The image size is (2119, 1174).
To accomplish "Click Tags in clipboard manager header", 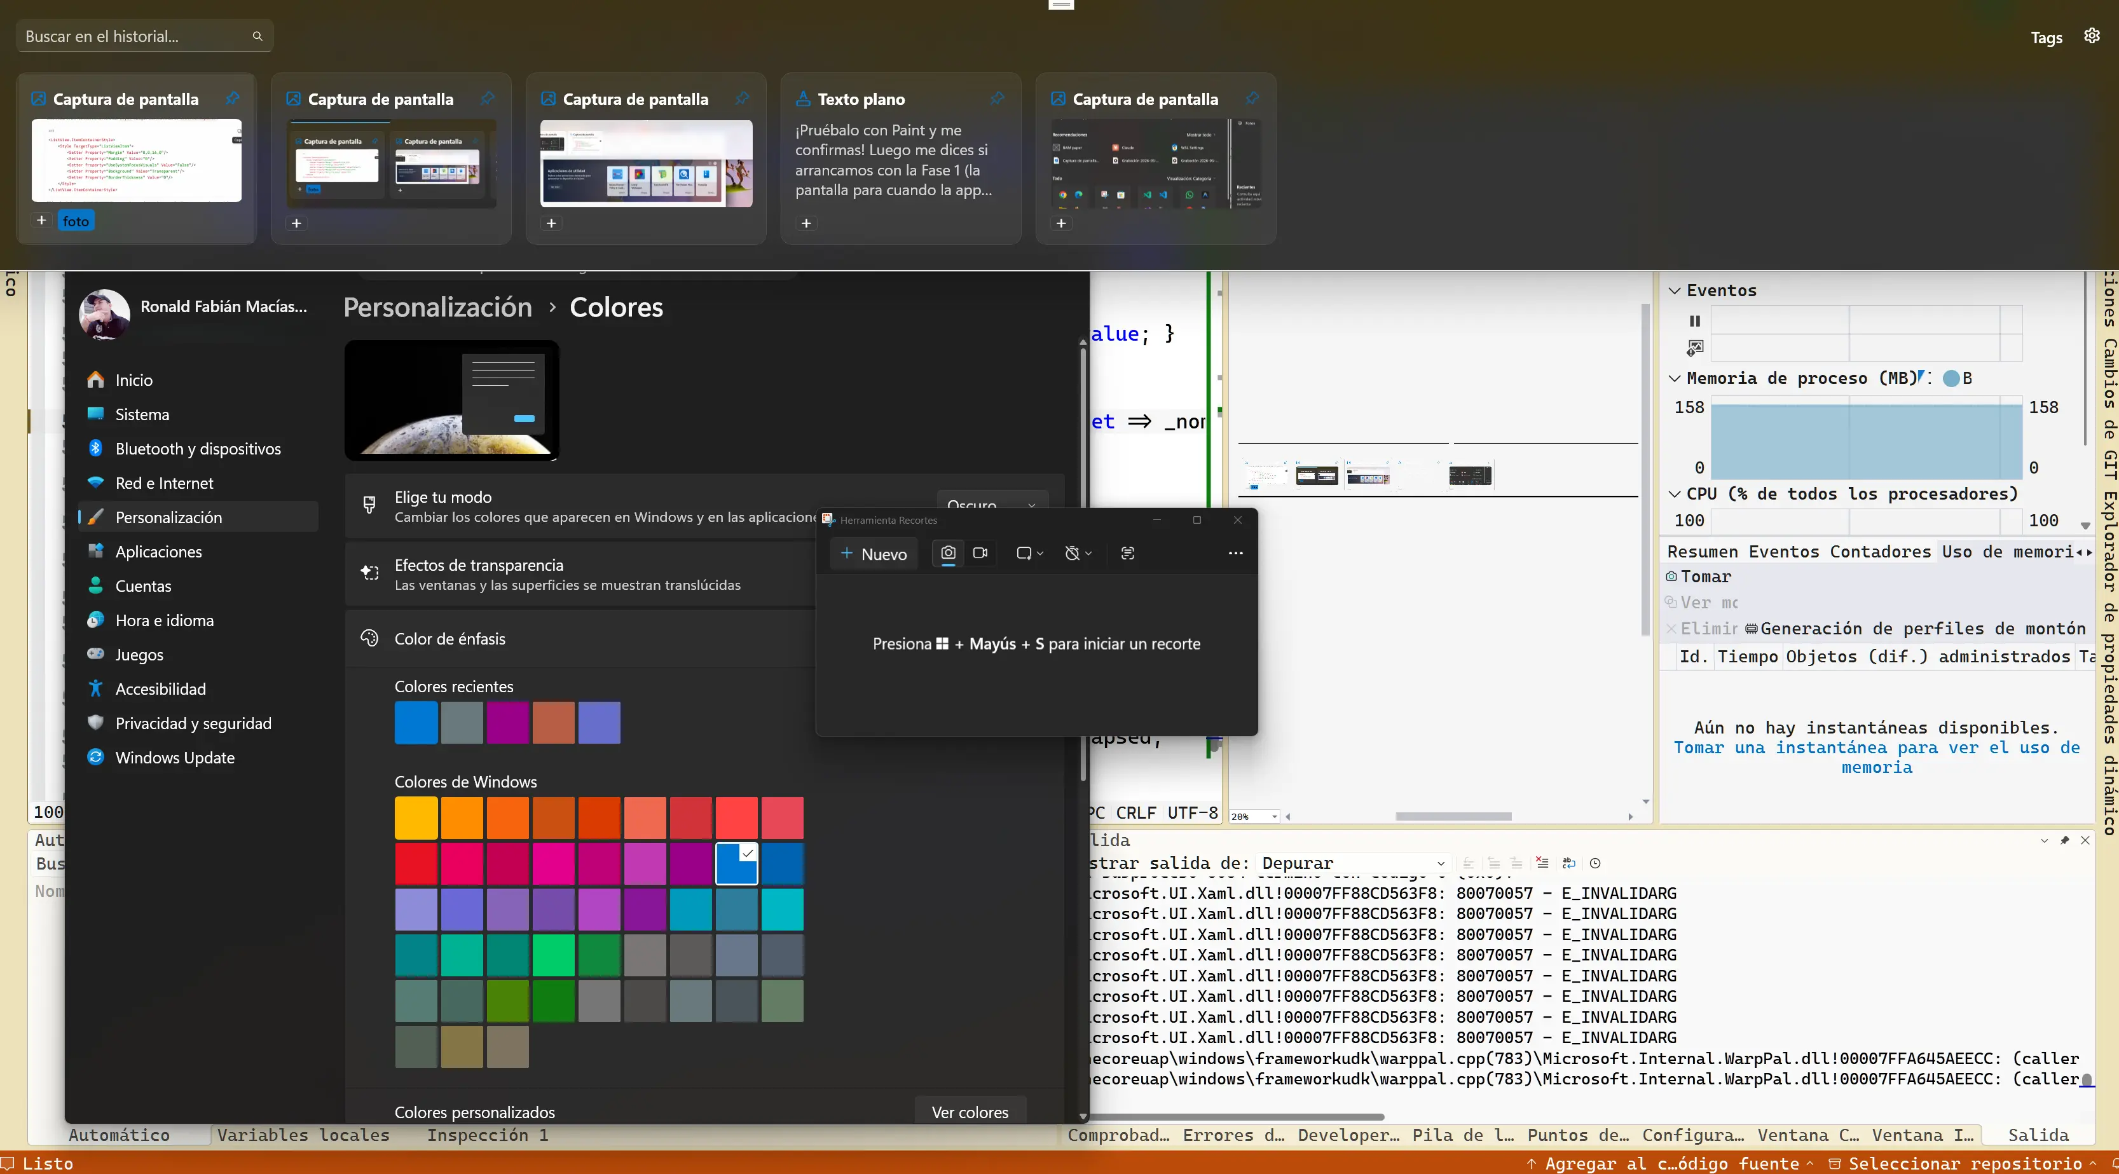I will (x=2046, y=38).
